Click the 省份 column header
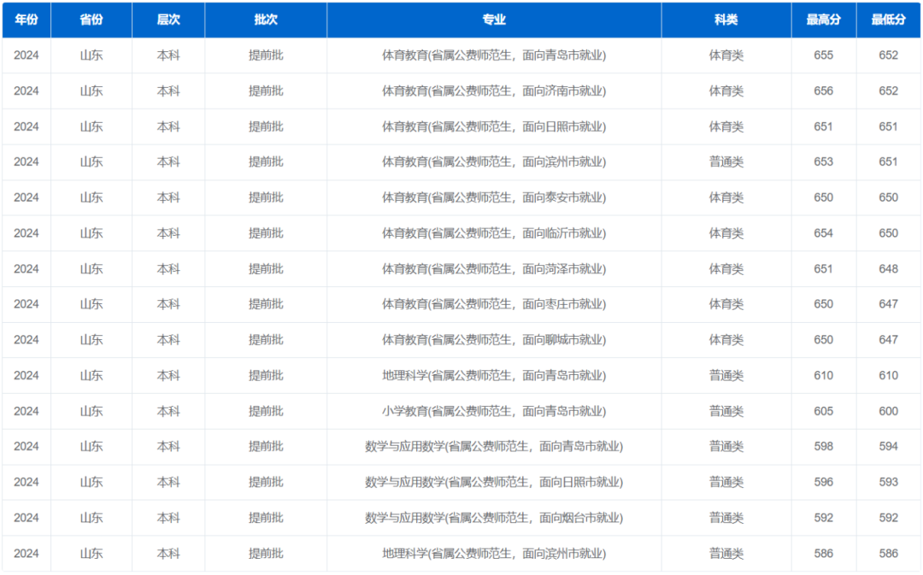The image size is (923, 575). pos(91,20)
